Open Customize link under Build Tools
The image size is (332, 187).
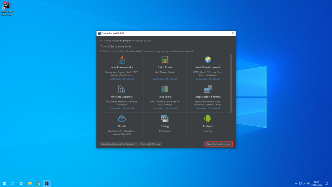point(159,79)
